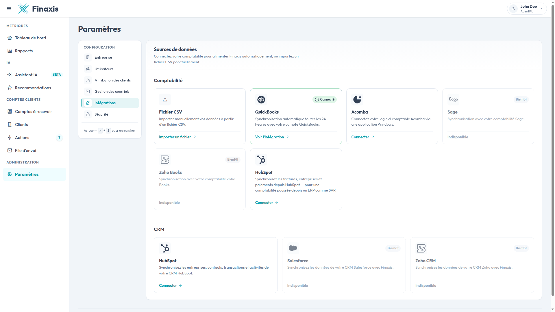Click the Clients building icon
This screenshot has width=555, height=312.
10,124
